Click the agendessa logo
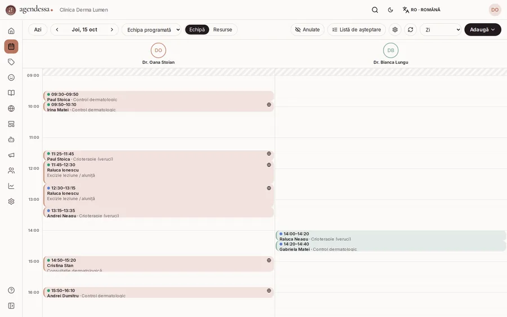The width and height of the screenshot is (507, 317). tap(29, 10)
